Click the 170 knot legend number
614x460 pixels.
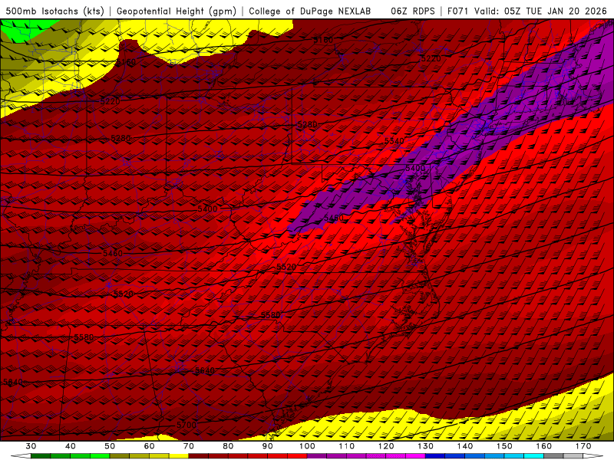pyautogui.click(x=583, y=446)
